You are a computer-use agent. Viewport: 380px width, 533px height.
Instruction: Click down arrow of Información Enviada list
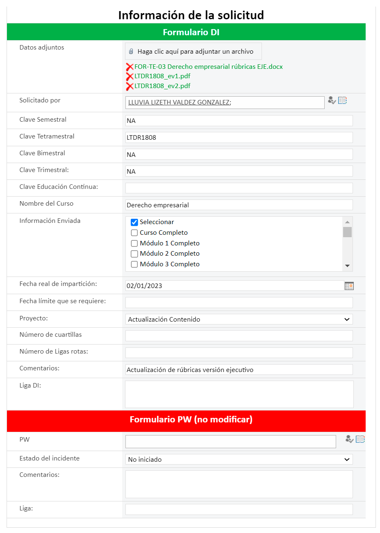click(x=348, y=266)
